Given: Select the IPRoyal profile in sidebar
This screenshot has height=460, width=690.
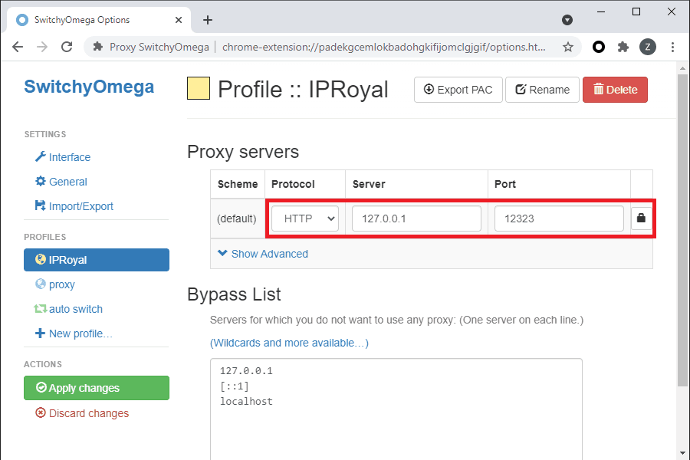Looking at the screenshot, I should coord(97,260).
